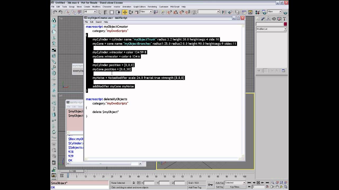Toggle Absolute/Offset transform type-in mode
Viewport: 339px width, 190px height.
pos(139,183)
